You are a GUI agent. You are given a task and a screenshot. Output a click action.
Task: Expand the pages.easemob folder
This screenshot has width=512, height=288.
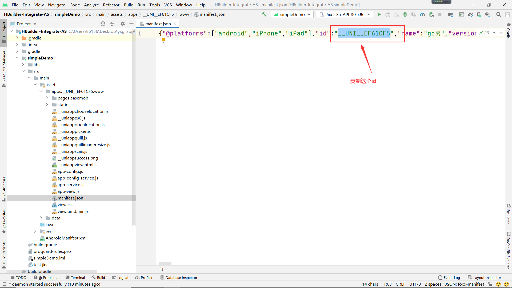(47, 98)
